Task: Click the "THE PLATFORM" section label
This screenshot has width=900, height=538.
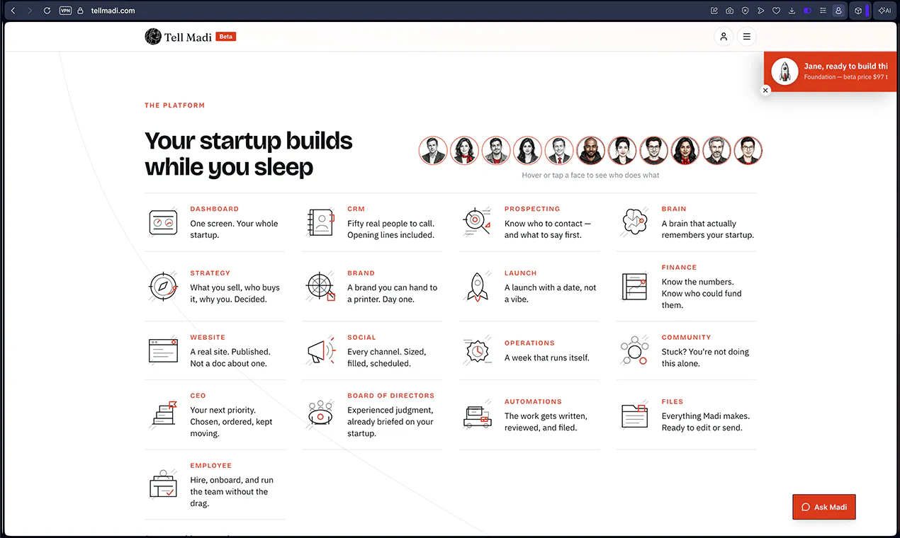Action: point(175,105)
